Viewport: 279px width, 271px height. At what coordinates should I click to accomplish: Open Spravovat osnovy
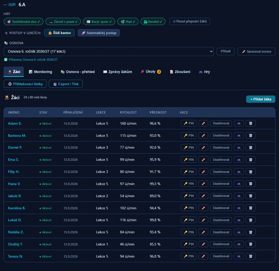tap(257, 52)
